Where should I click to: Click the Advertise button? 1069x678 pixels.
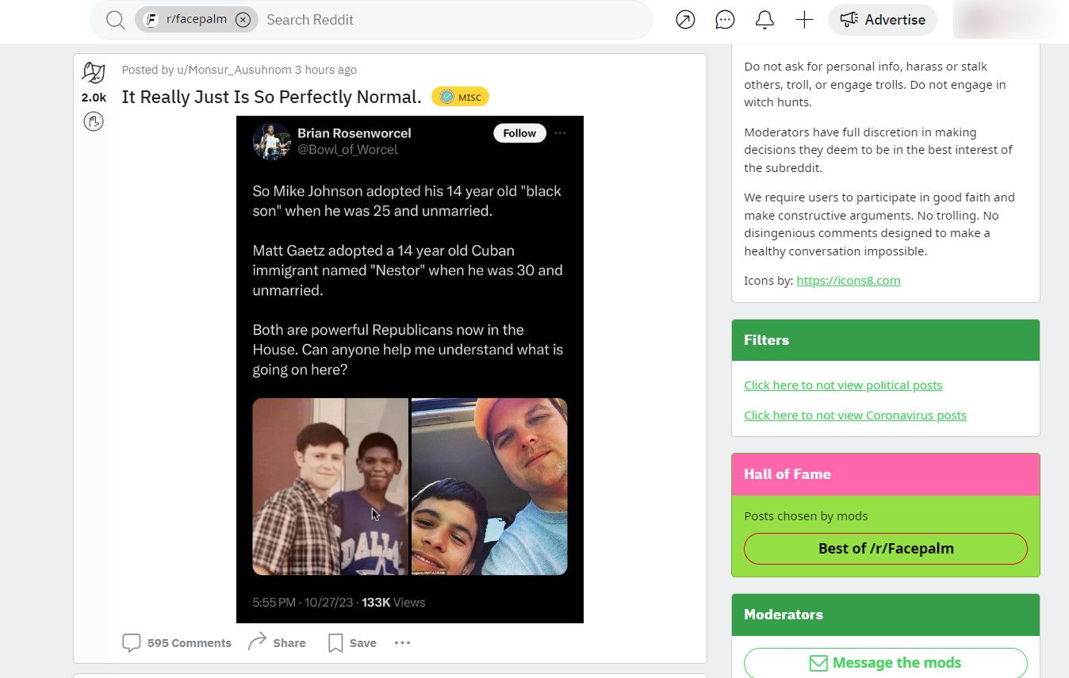pos(882,20)
